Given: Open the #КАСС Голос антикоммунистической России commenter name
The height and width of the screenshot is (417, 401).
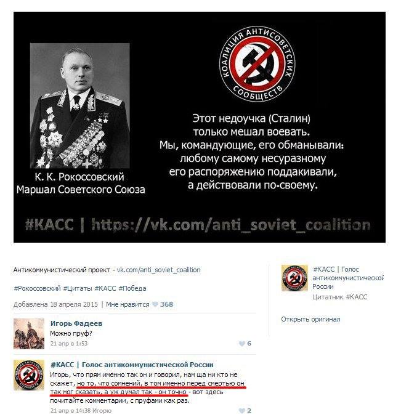Looking at the screenshot, I should (x=132, y=365).
